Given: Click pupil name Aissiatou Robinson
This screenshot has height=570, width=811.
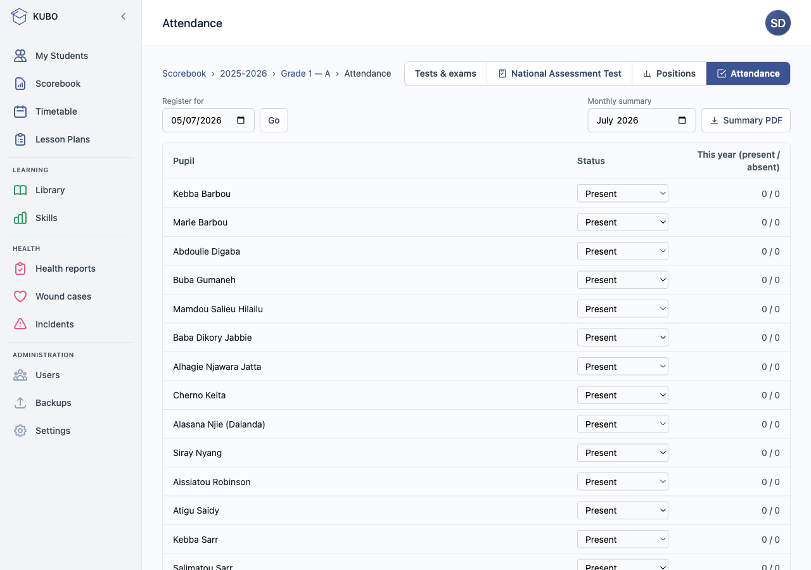Looking at the screenshot, I should pyautogui.click(x=212, y=482).
